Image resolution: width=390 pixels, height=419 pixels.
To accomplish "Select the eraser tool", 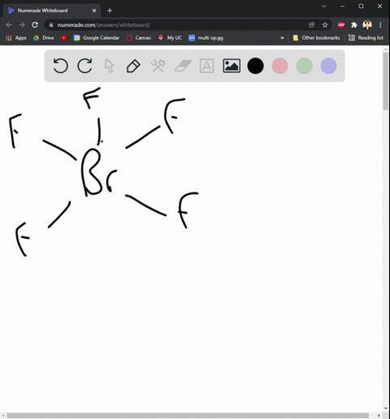I will tap(183, 66).
